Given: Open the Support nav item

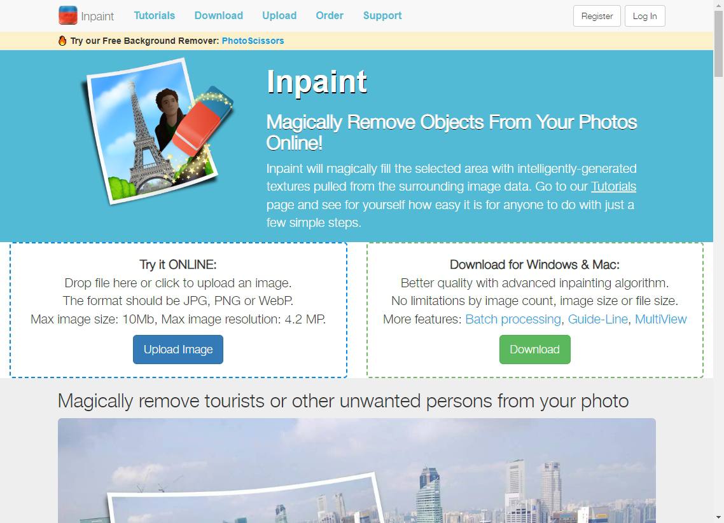Looking at the screenshot, I should tap(382, 16).
